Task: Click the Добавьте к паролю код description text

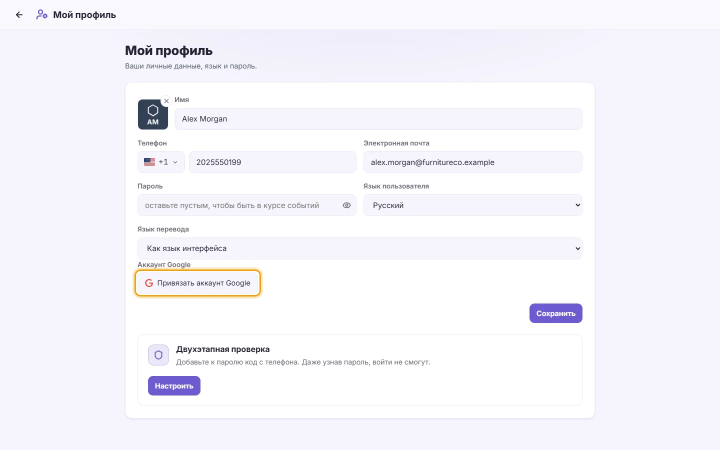Action: tap(303, 362)
